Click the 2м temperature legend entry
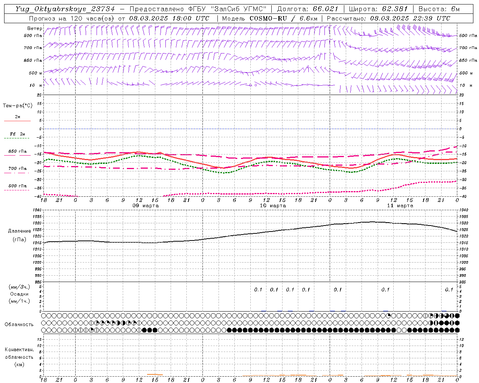This screenshot has width=479, height=383. 18,117
